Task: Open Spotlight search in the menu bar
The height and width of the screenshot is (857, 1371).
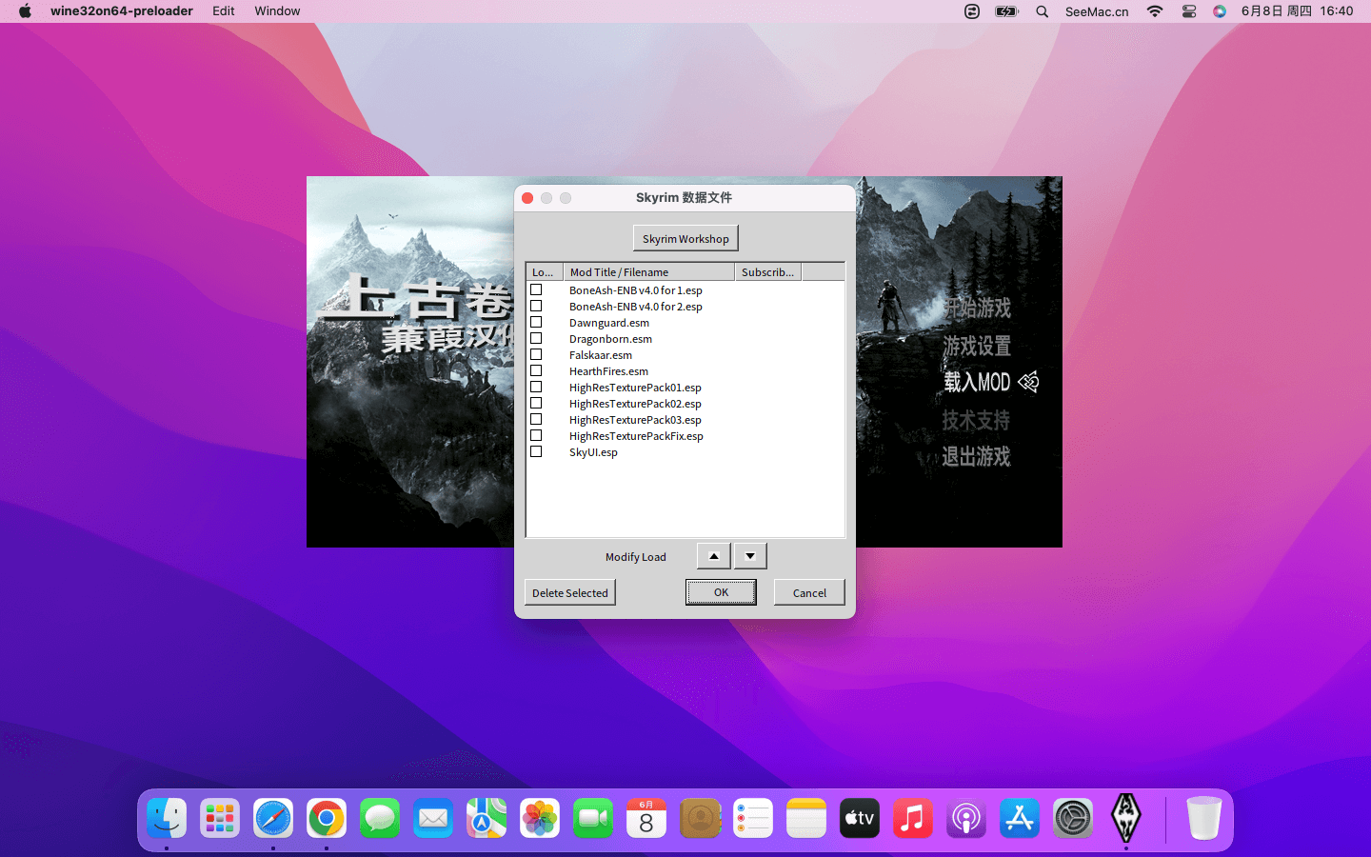Action: 1043,11
